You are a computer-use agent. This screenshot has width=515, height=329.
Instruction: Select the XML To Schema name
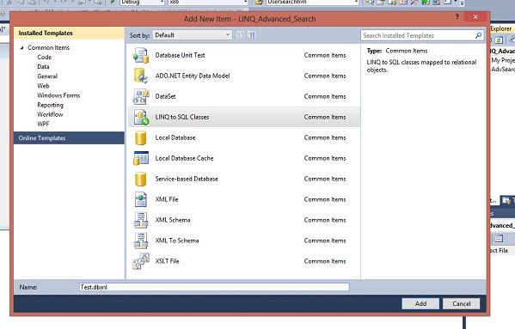(x=177, y=241)
